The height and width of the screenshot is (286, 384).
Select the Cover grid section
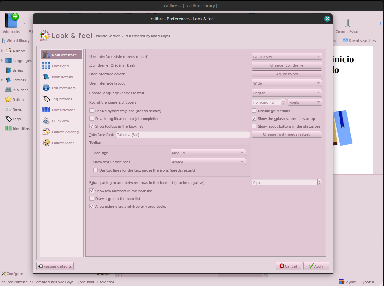click(x=62, y=66)
